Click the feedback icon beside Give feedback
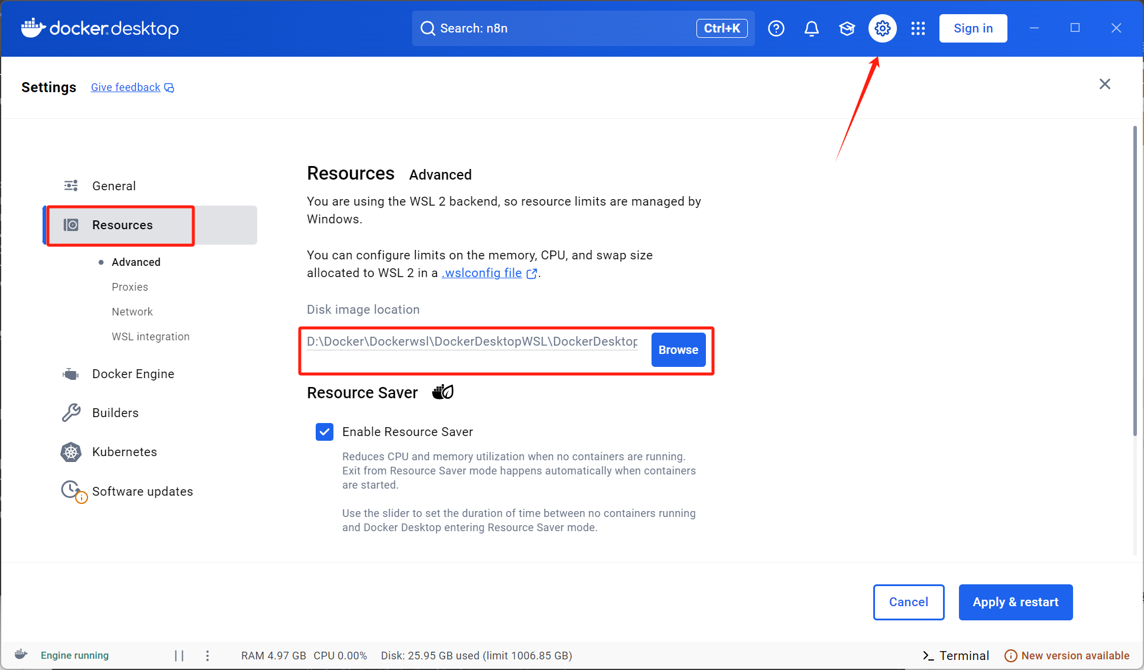Image resolution: width=1144 pixels, height=670 pixels. 169,88
